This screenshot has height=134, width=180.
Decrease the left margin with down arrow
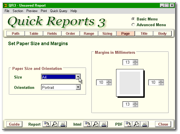(109, 84)
